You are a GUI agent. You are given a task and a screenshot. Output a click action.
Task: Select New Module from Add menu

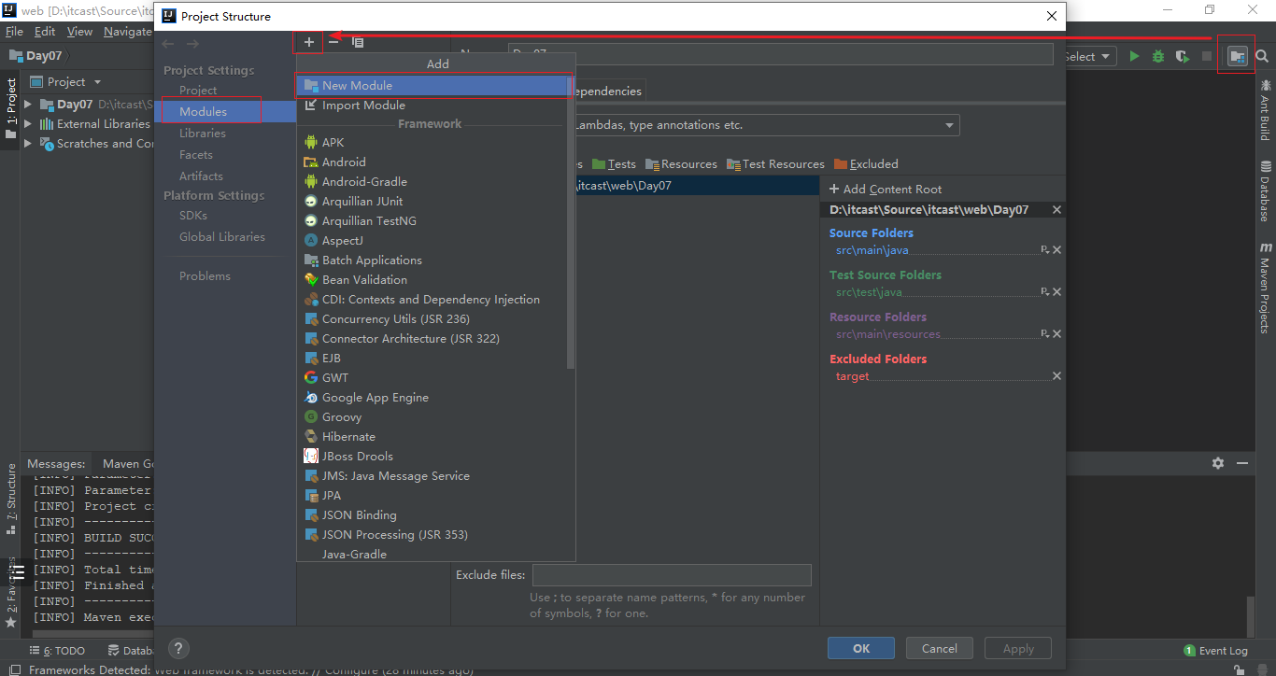(357, 85)
